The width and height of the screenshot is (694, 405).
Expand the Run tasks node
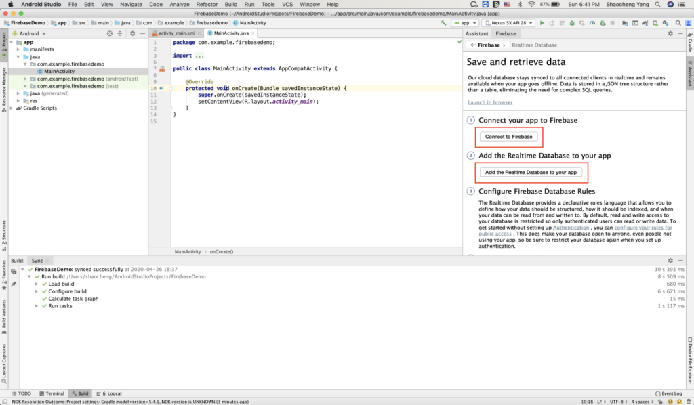37,306
